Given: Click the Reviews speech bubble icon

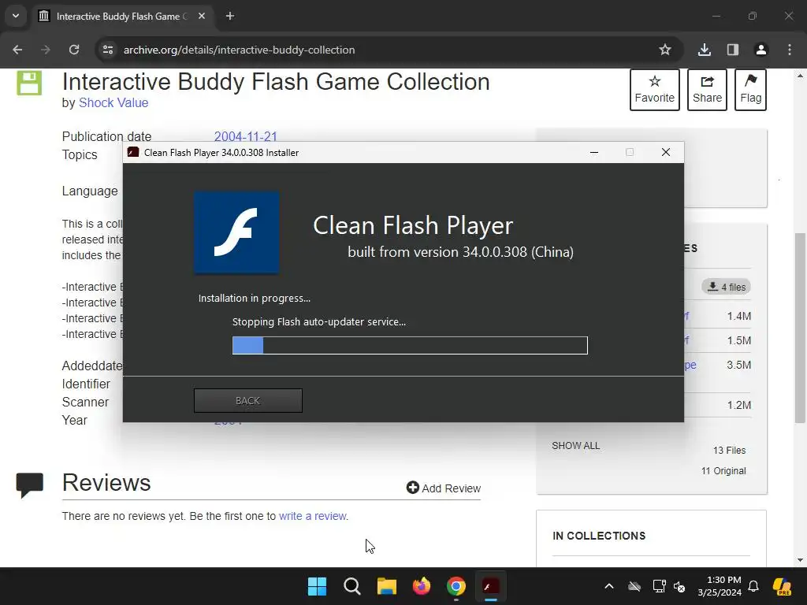Looking at the screenshot, I should (30, 485).
